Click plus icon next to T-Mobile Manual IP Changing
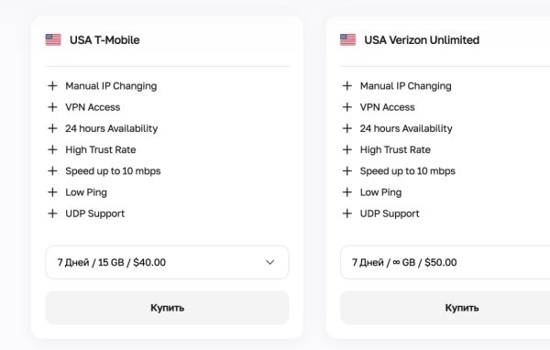550x350 pixels. (x=52, y=85)
